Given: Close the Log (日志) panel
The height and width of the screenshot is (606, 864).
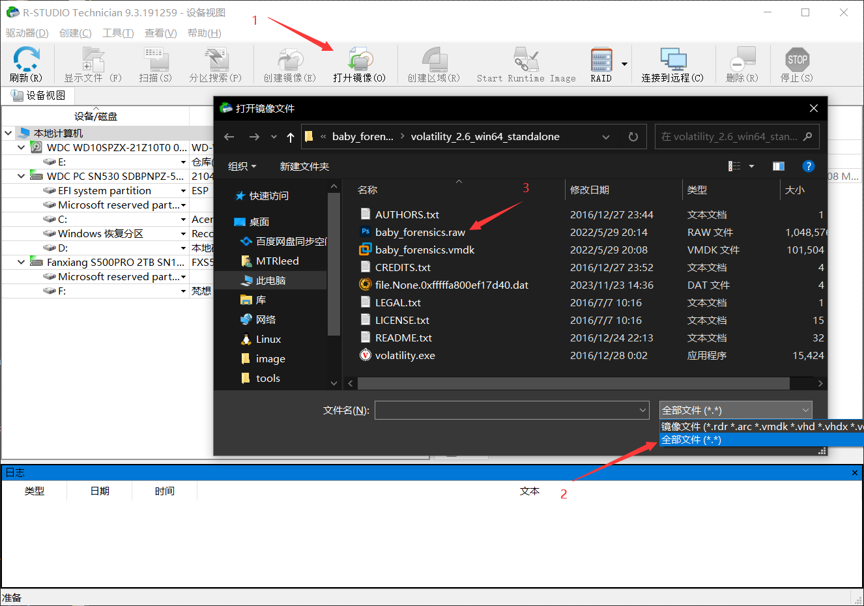Looking at the screenshot, I should pos(854,472).
